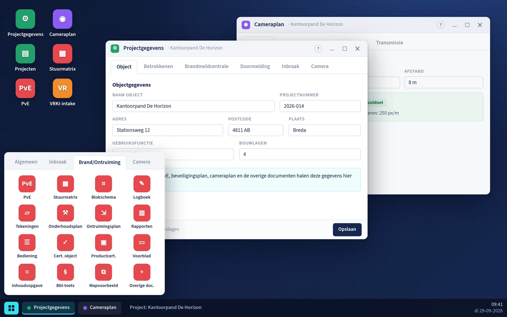
Task: Switch to Cameraplan in the taskbar
Action: tap(99, 308)
